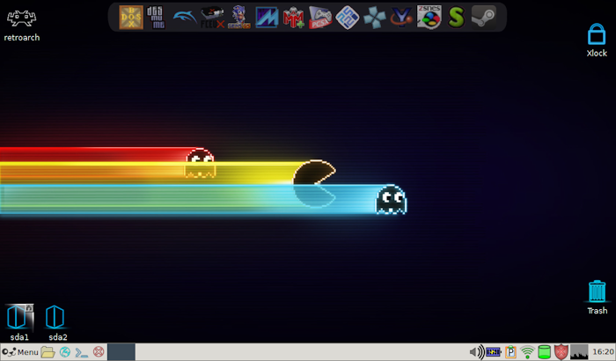This screenshot has height=361, width=616.
Task: Open PCSX2 emulator diamond icon
Action: pyautogui.click(x=348, y=18)
